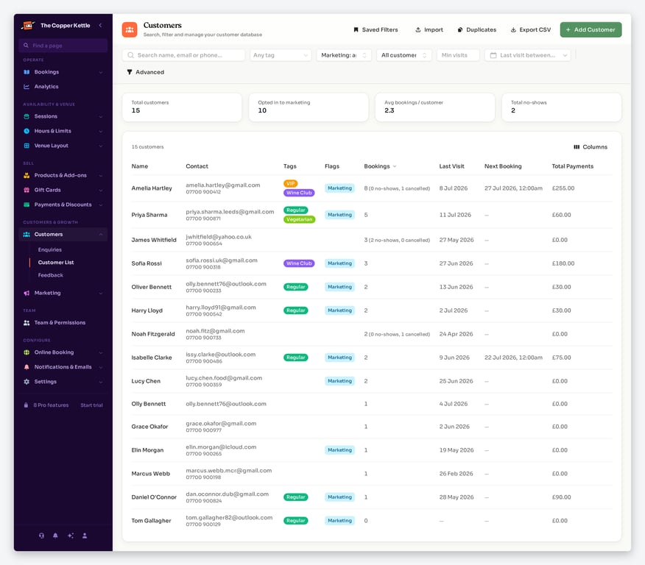Open Enquiries in the sidebar submenu
The width and height of the screenshot is (645, 565).
click(50, 250)
